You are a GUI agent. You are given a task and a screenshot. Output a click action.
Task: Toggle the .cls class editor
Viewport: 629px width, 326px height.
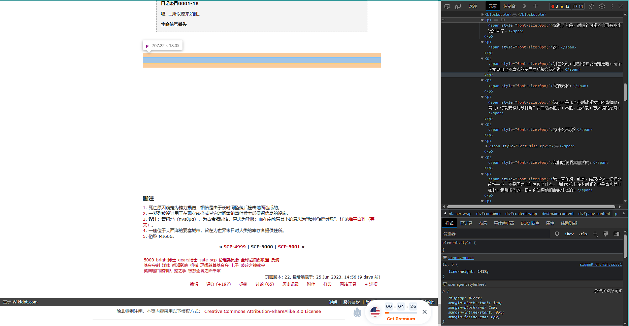(x=583, y=234)
